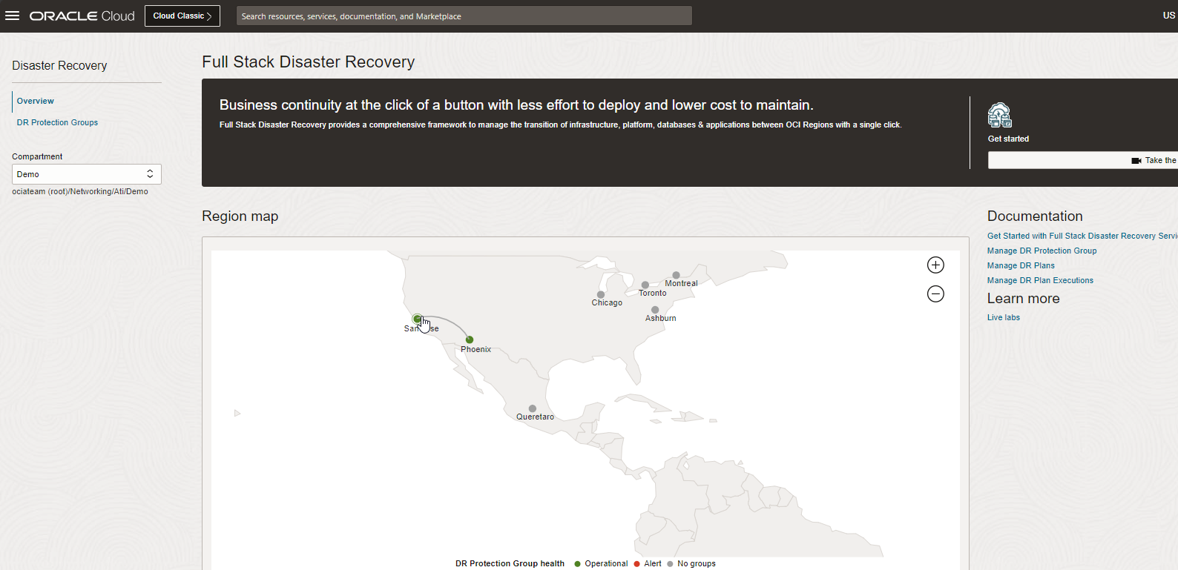The width and height of the screenshot is (1178, 570).
Task: Select the Queretaro region marker
Action: pyautogui.click(x=533, y=408)
